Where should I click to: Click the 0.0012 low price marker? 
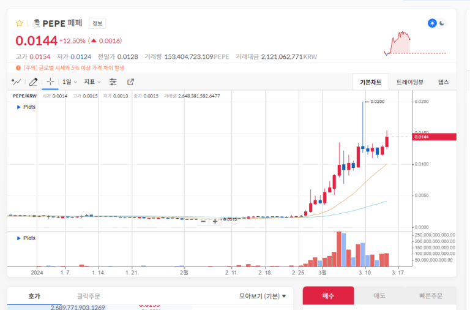click(x=230, y=220)
